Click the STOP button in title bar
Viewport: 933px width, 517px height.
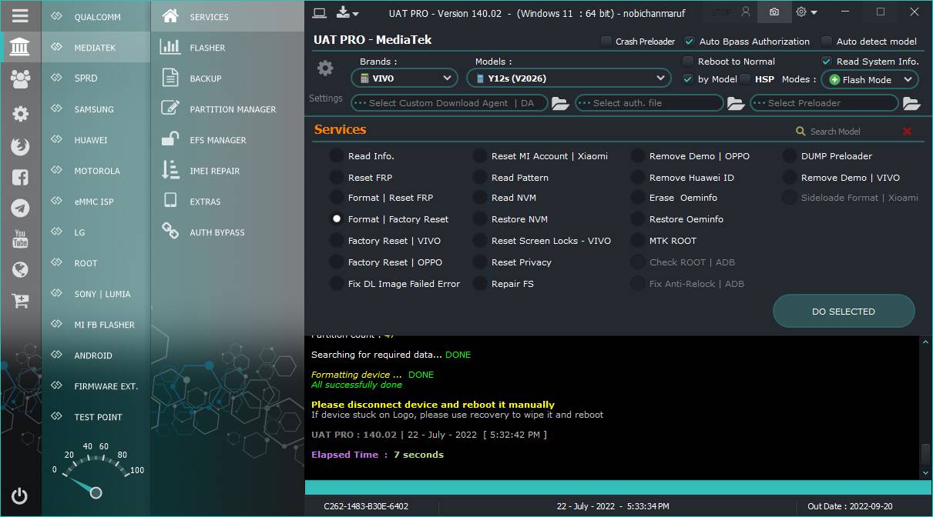pos(721,12)
